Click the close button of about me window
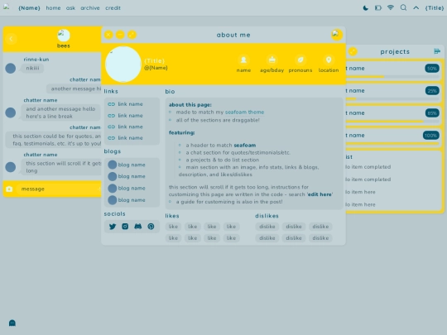Screen dimensions: 447x335 tap(108, 35)
